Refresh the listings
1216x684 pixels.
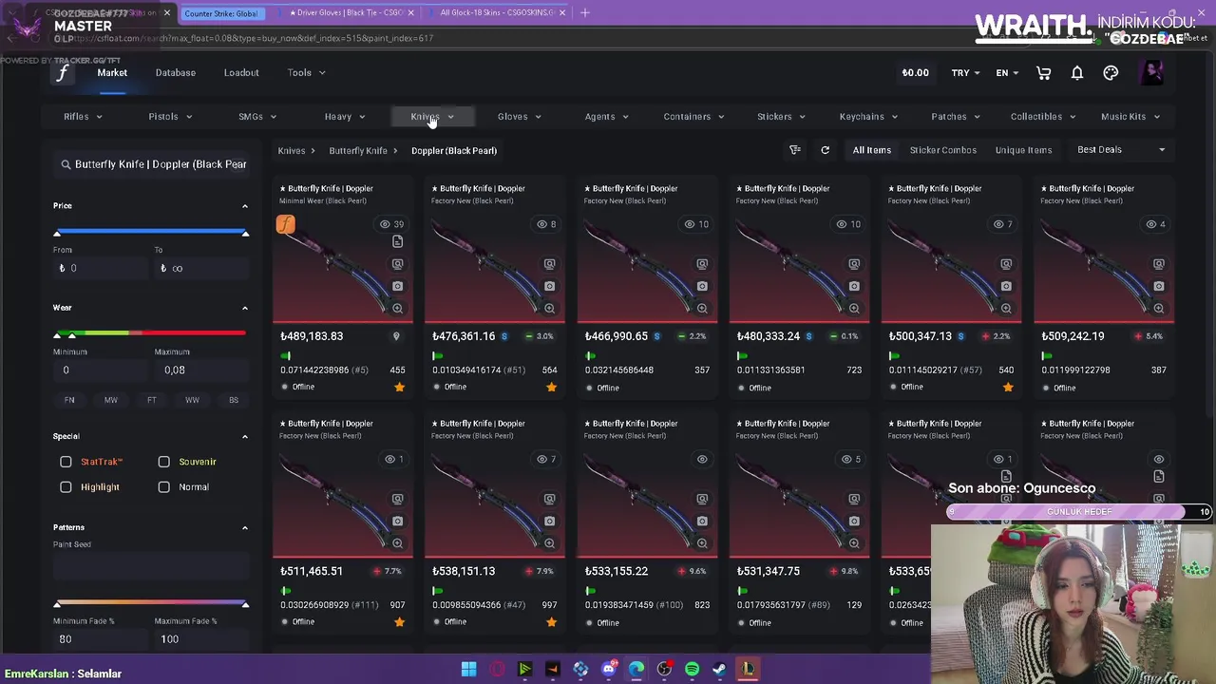click(825, 150)
